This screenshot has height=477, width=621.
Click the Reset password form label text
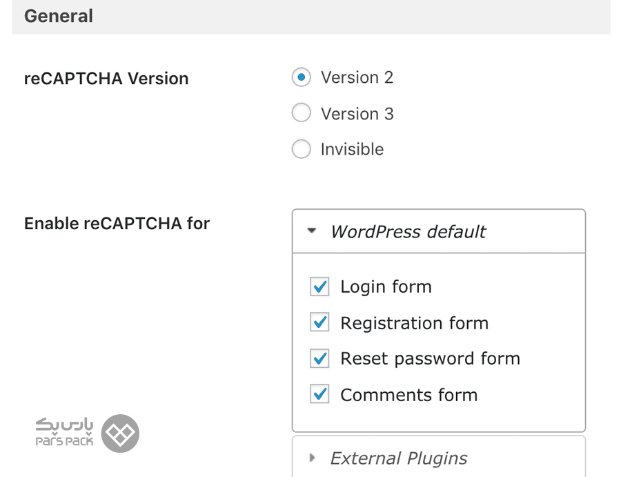coord(431,359)
